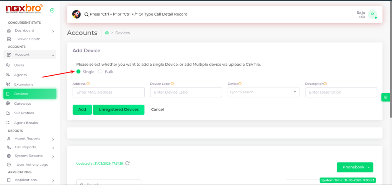Click the info icon next to Description

pos(325,84)
